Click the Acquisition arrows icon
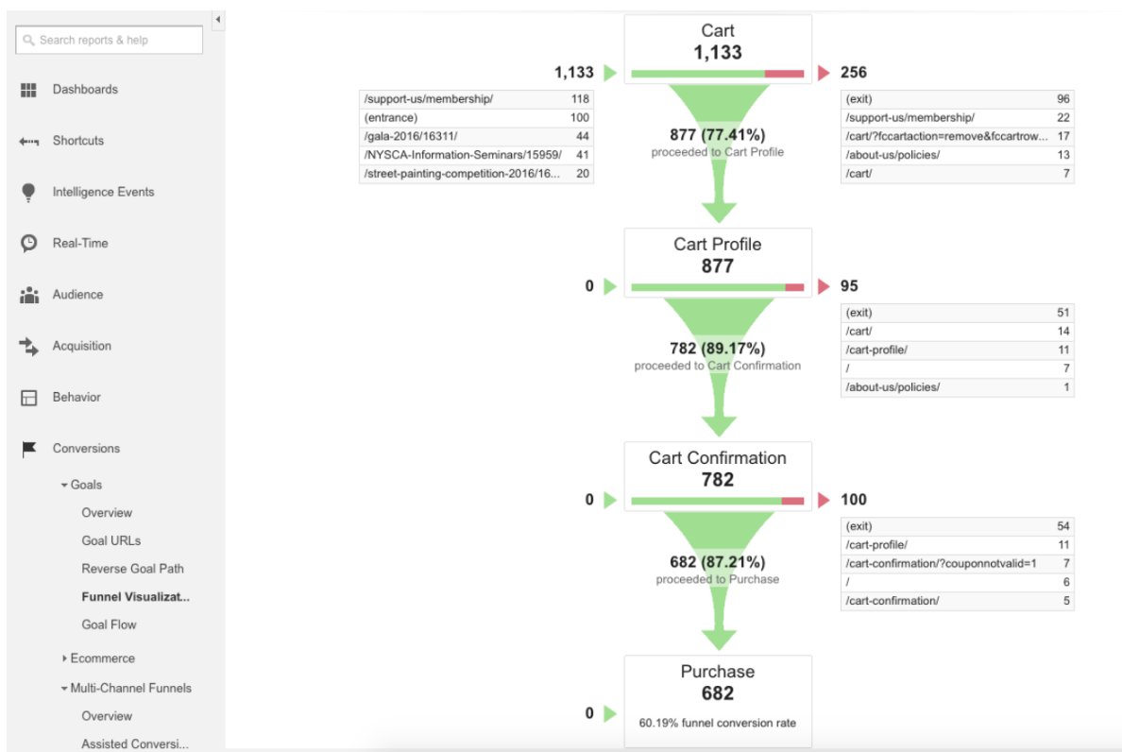This screenshot has width=1122, height=752. coord(28,347)
